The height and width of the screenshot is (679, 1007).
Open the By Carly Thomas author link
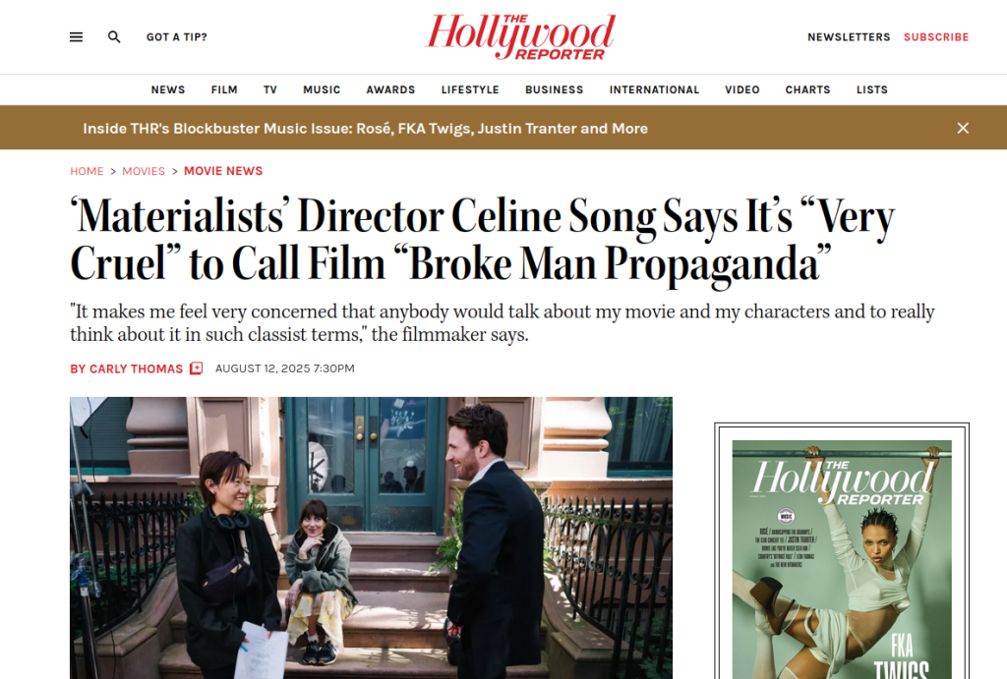click(127, 369)
